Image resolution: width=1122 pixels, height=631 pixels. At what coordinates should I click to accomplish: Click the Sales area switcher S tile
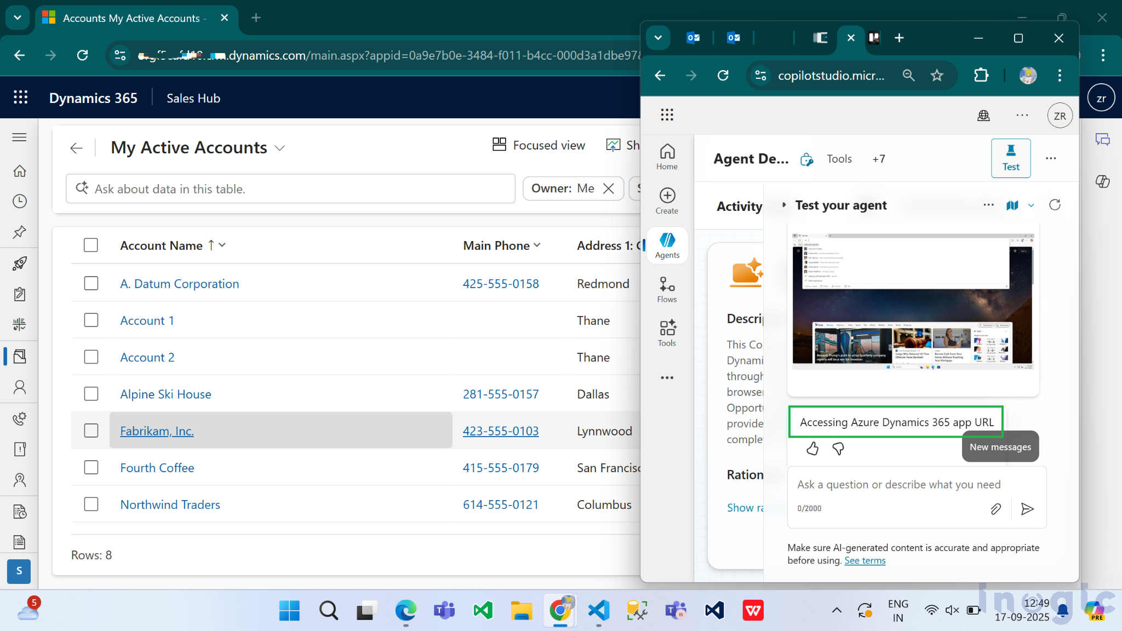pos(19,571)
